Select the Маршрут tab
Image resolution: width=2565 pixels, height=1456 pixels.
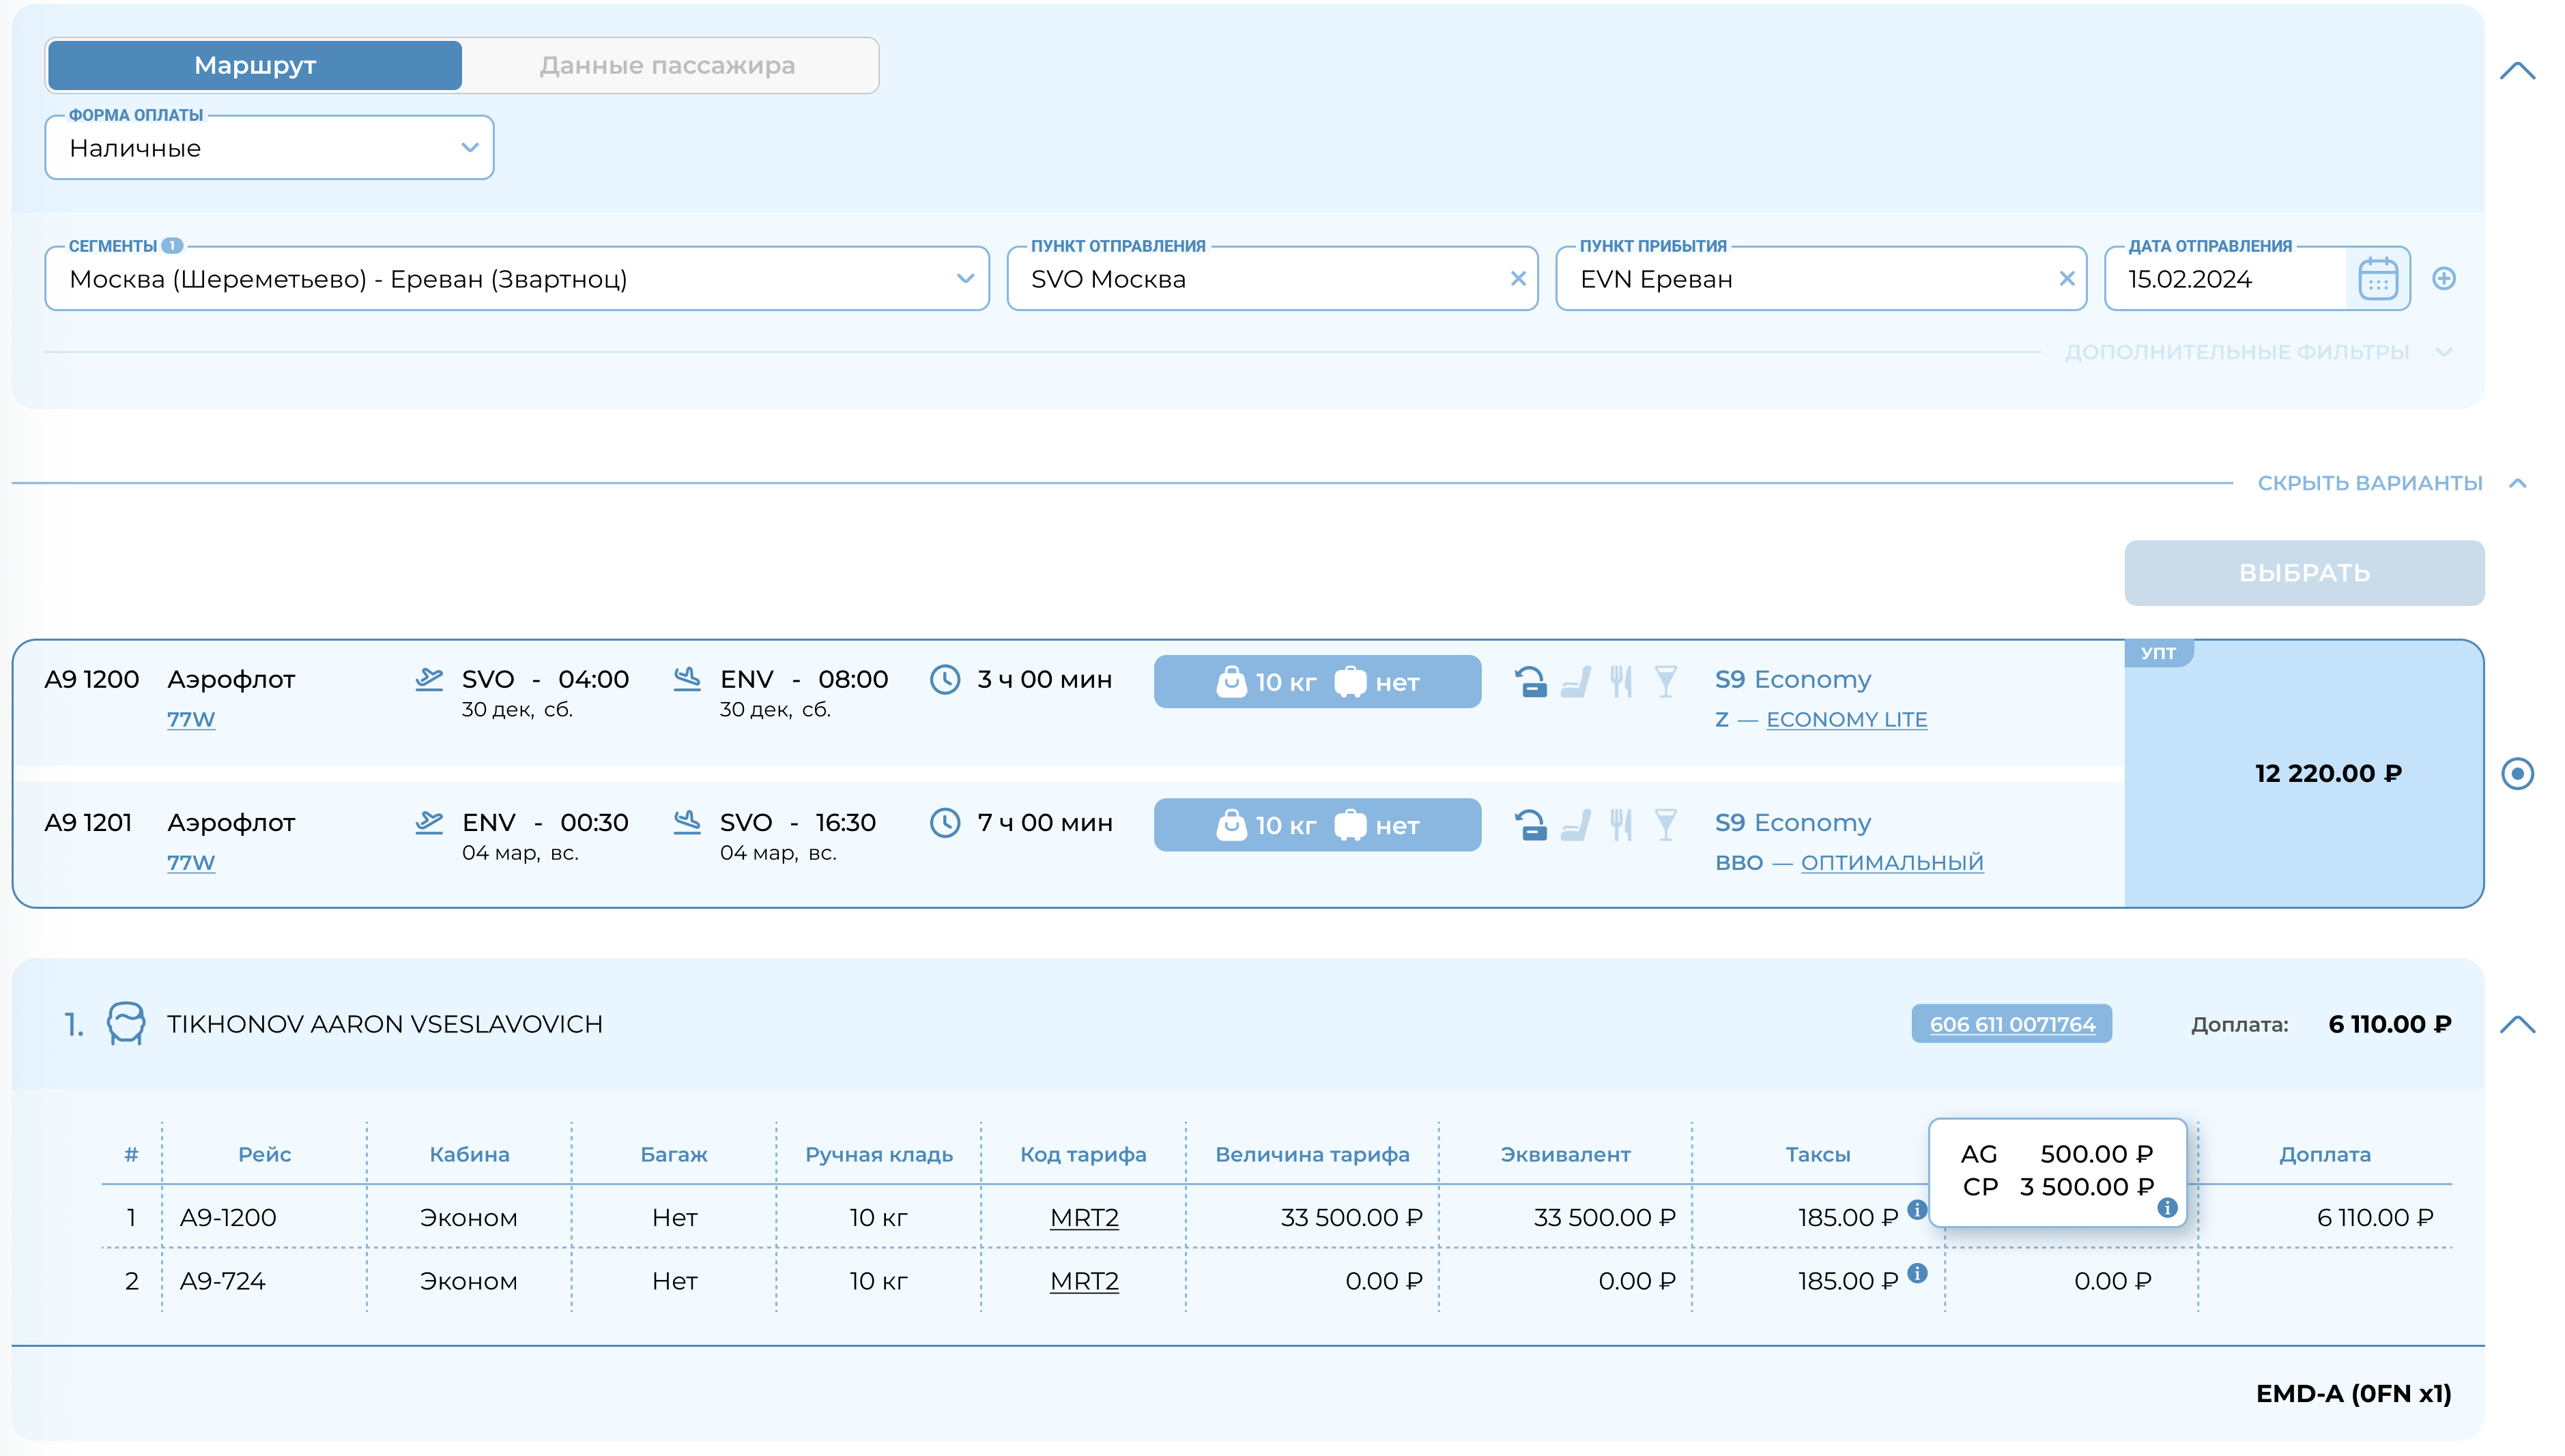coord(255,66)
